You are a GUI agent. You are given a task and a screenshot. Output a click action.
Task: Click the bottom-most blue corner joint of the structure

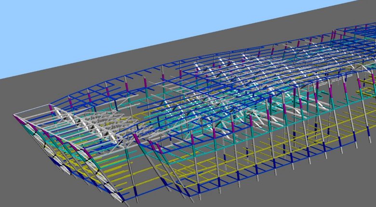[122, 200]
